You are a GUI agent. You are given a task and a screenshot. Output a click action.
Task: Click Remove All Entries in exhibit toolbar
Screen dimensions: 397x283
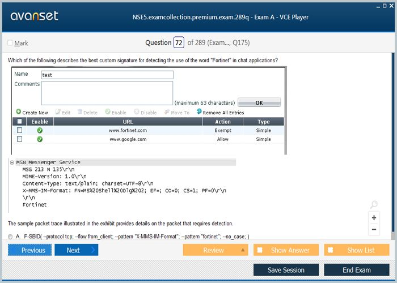(221, 113)
